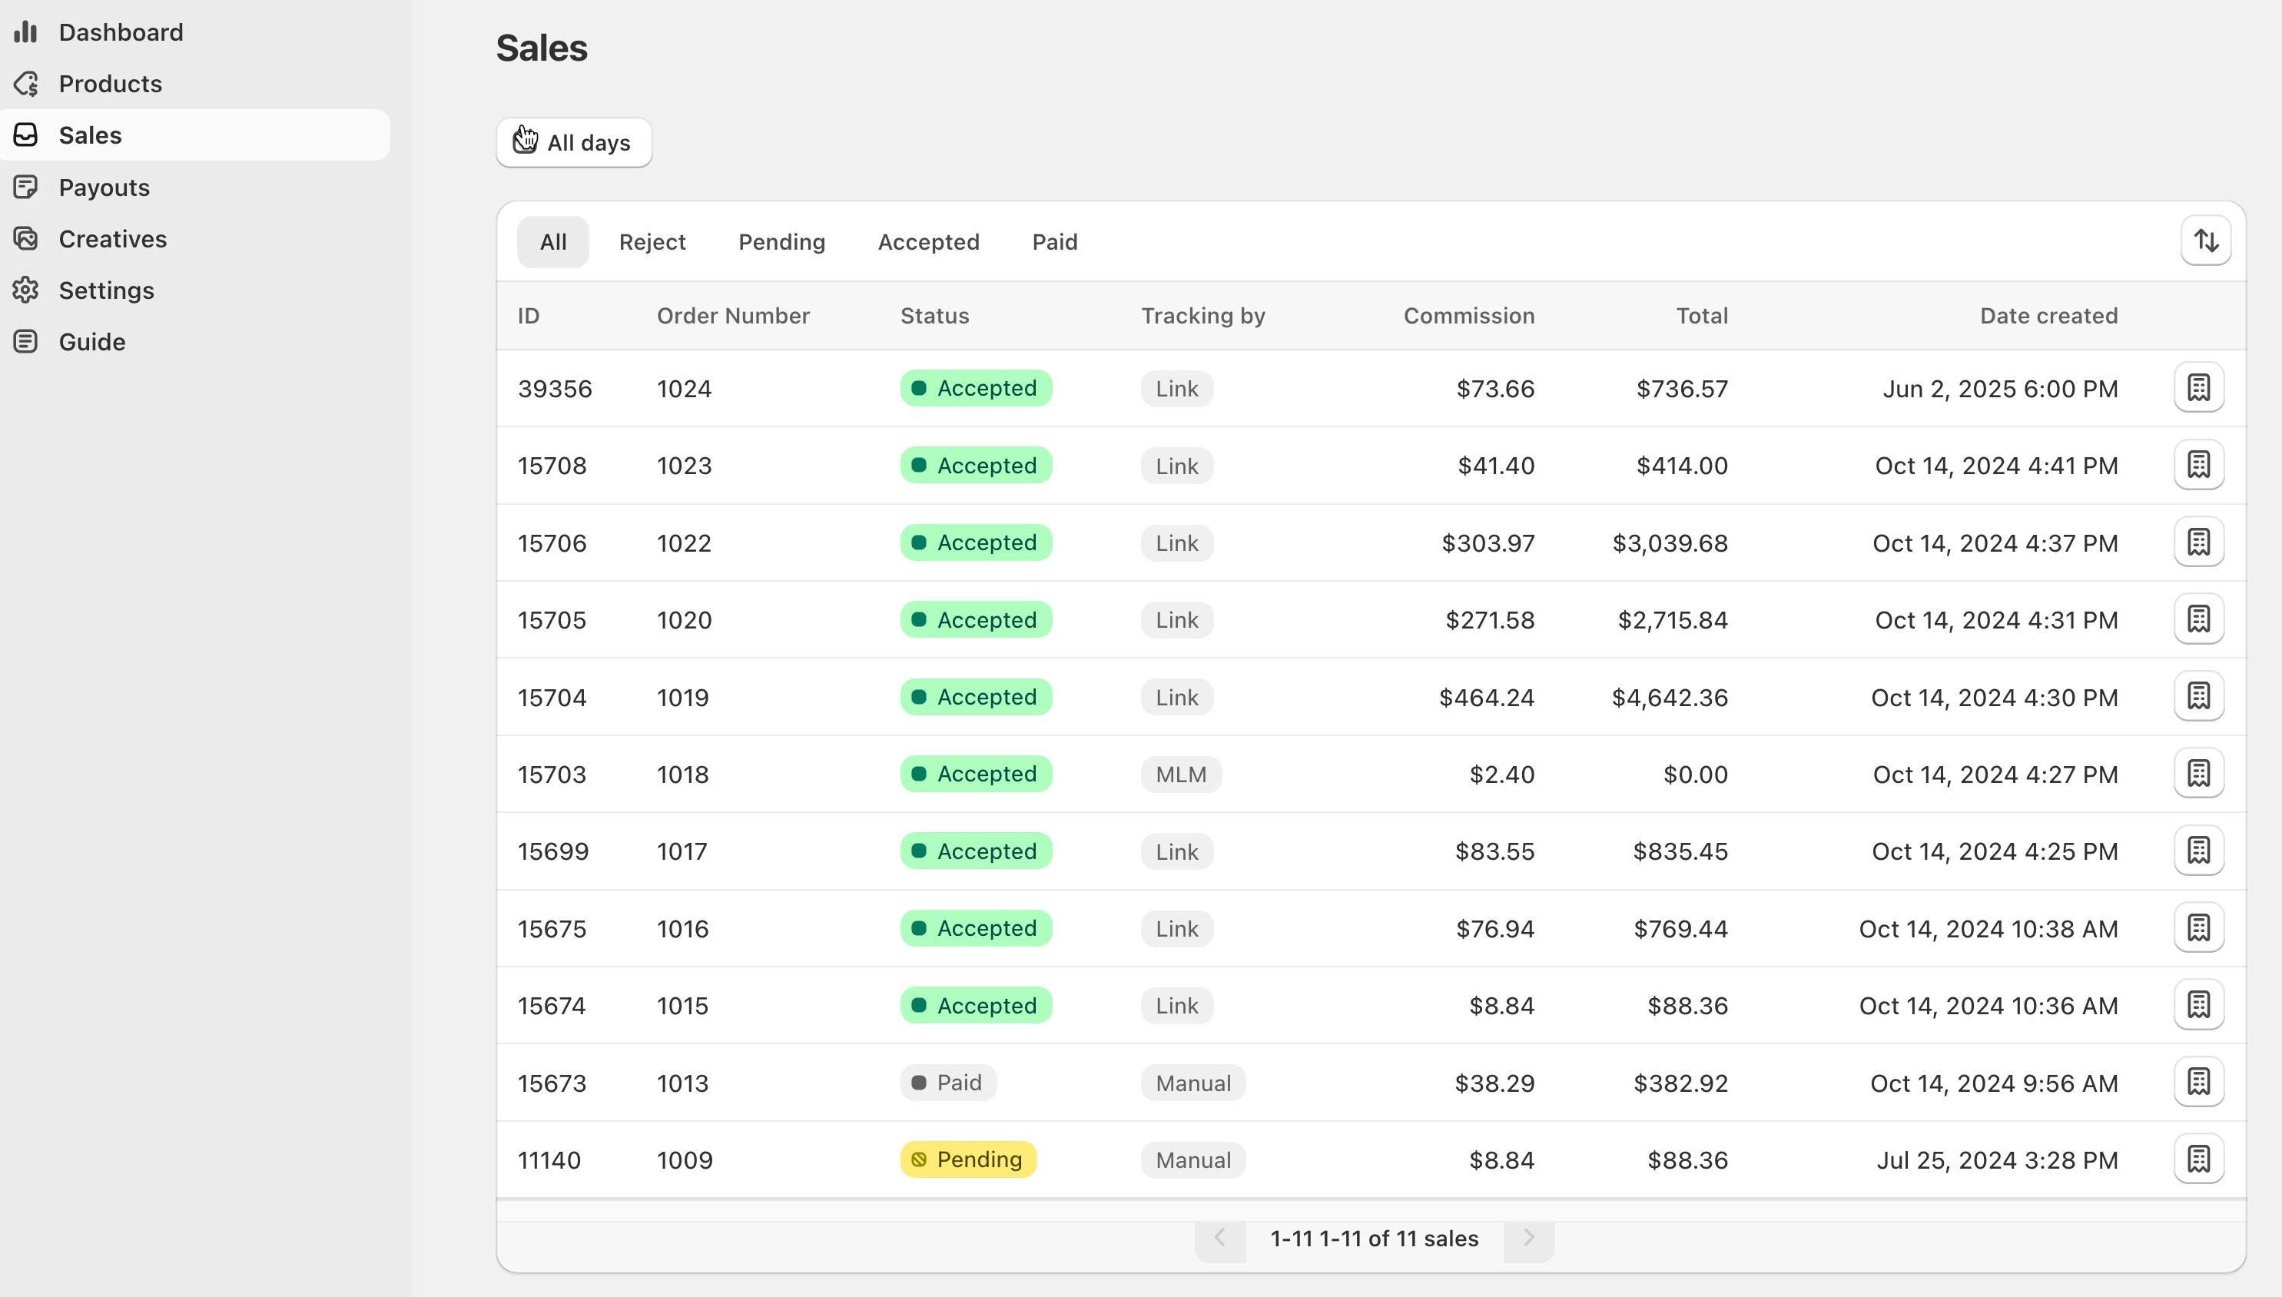Go to next page of sales
Screen dimensions: 2282x1297
pos(1528,1238)
